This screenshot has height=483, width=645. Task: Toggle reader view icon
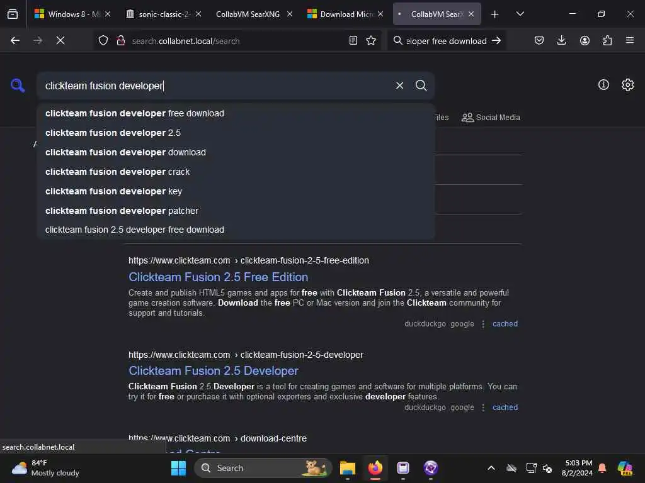click(353, 40)
